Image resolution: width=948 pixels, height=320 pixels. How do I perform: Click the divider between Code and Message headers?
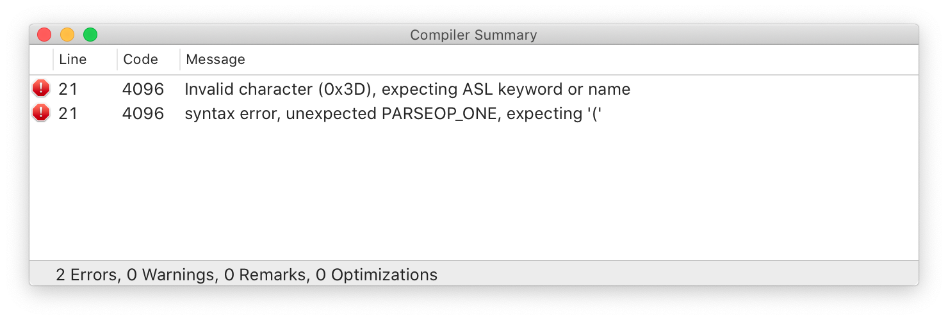coord(180,60)
